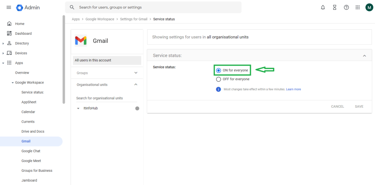Open AppSheet settings
375x185 pixels.
click(29, 102)
